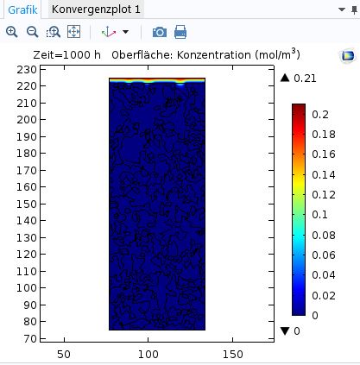Image resolution: width=360 pixels, height=365 pixels.
Task: Open the view dropdown arrow beside axes icon
Action: (126, 32)
